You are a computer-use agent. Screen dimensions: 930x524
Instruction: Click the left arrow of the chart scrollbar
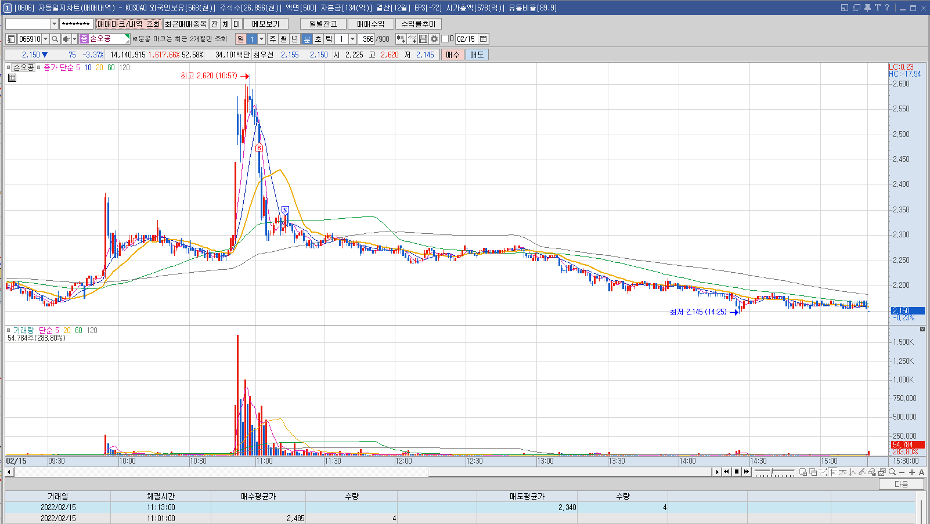9,472
